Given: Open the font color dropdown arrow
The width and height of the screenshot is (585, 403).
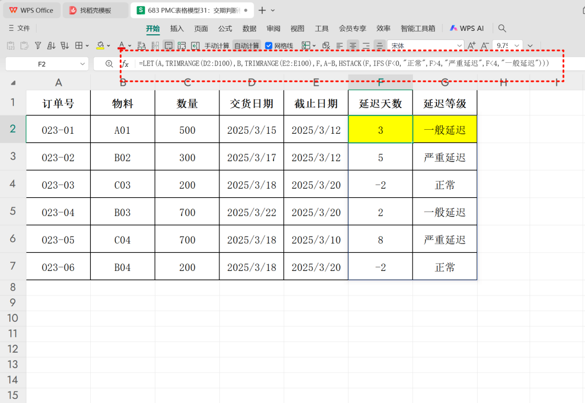Looking at the screenshot, I should click(130, 46).
